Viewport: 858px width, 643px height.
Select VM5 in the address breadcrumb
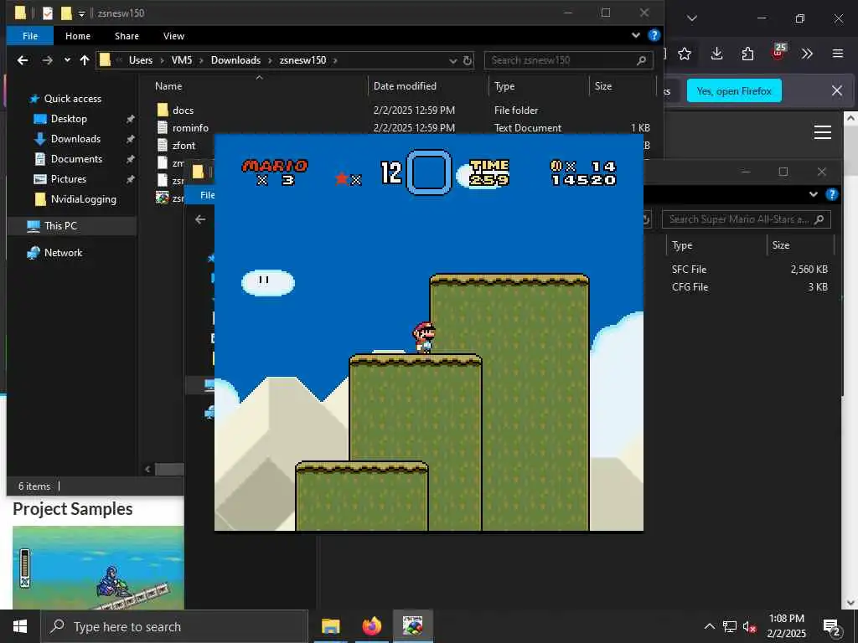(x=182, y=60)
